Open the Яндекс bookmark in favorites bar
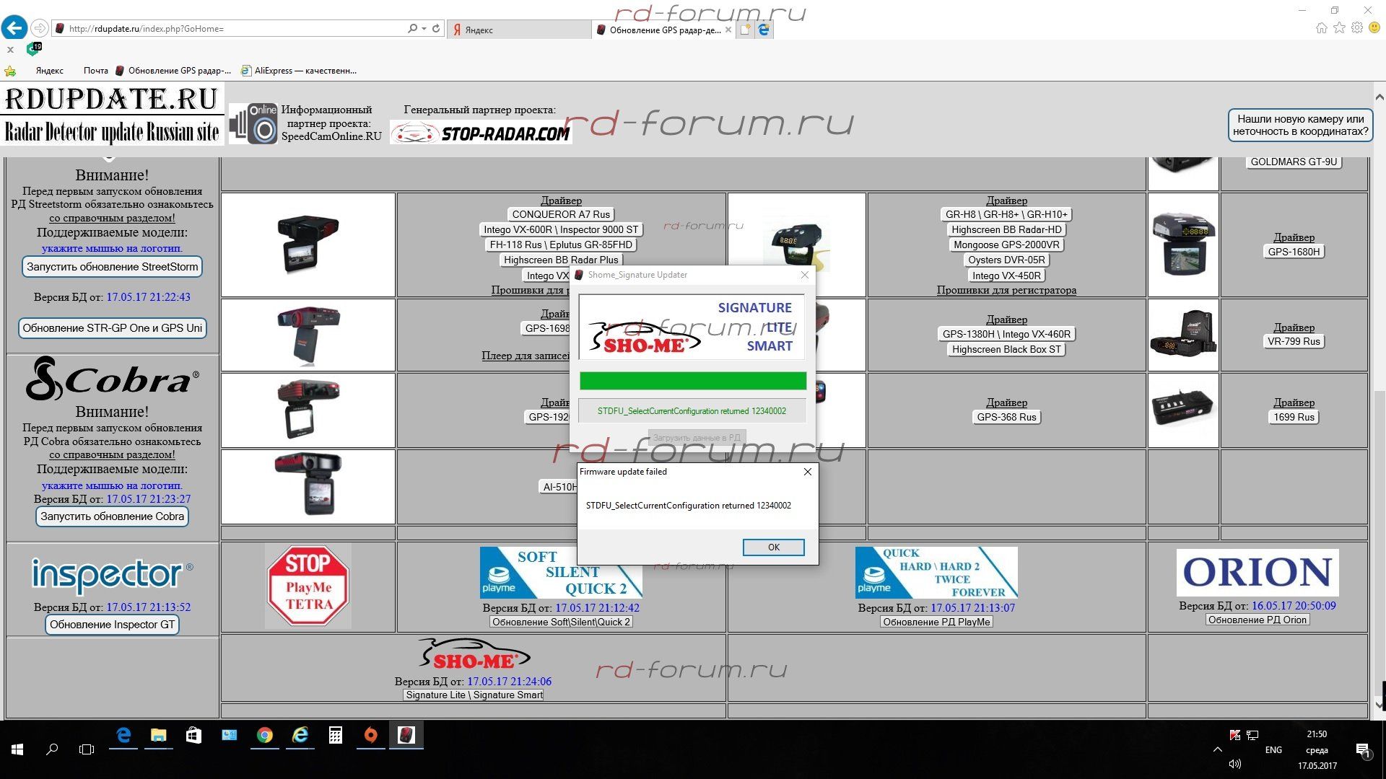The height and width of the screenshot is (779, 1386). 49,71
